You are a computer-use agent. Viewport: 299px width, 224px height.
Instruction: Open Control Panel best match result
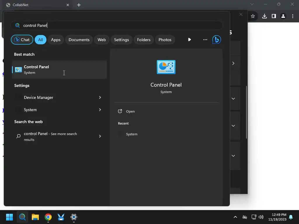pos(59,70)
